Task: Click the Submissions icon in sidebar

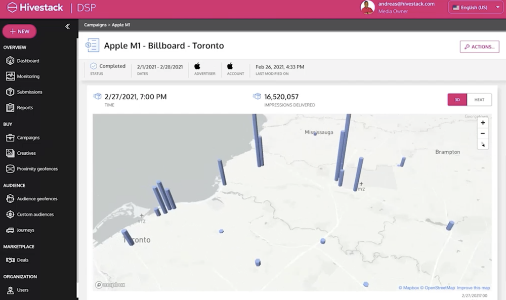Action: 10,92
